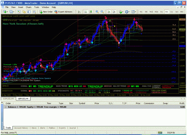Open a new chart via toolbar icon

(5, 12)
